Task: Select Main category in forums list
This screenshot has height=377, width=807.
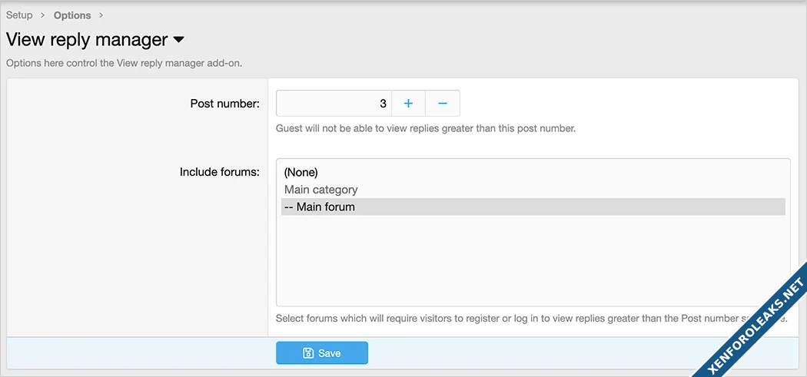Action: click(x=321, y=190)
